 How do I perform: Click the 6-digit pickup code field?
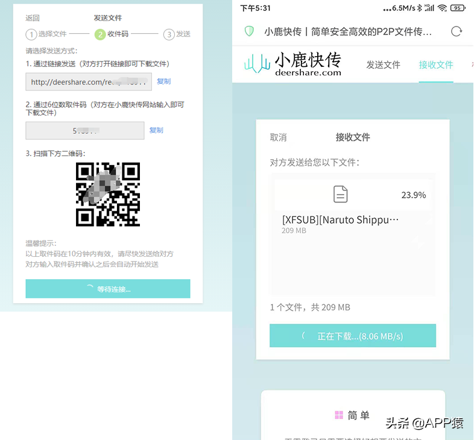[85, 131]
